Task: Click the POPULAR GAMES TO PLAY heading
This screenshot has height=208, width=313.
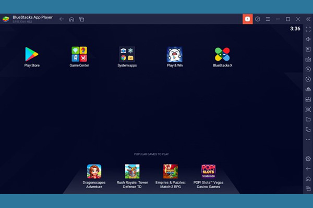Action: point(151,154)
